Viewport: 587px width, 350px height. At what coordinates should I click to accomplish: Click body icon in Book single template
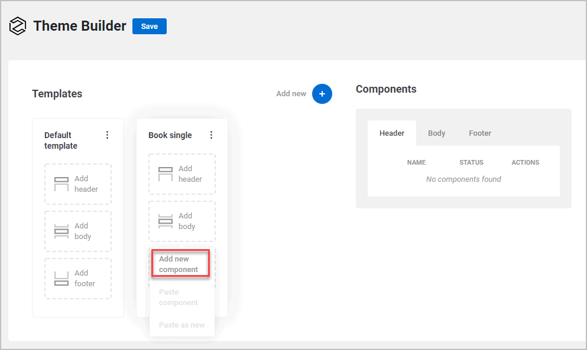click(x=166, y=221)
